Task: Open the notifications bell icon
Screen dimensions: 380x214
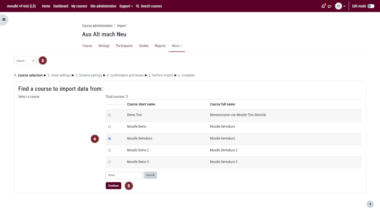Action: (x=323, y=6)
